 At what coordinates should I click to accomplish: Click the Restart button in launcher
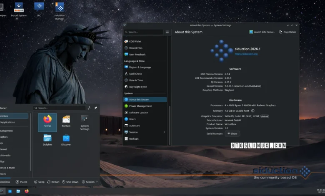53,182
